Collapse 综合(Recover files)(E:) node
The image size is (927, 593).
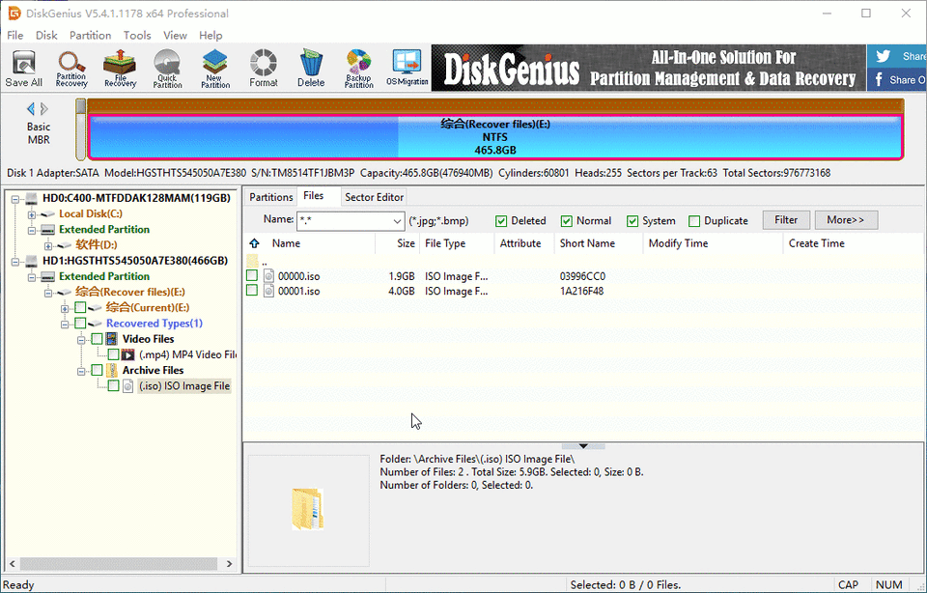click(48, 293)
